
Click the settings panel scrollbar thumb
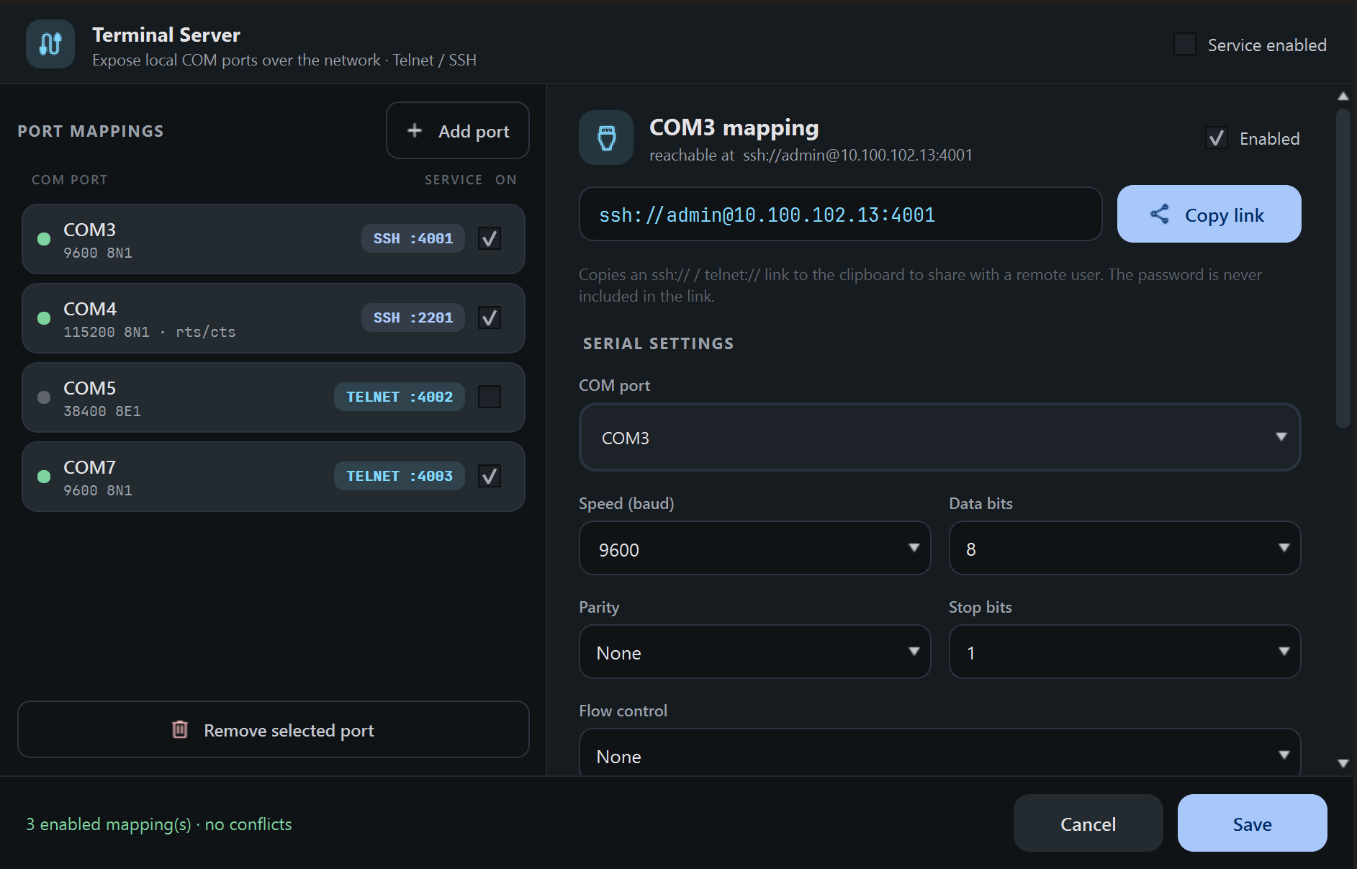click(x=1343, y=269)
